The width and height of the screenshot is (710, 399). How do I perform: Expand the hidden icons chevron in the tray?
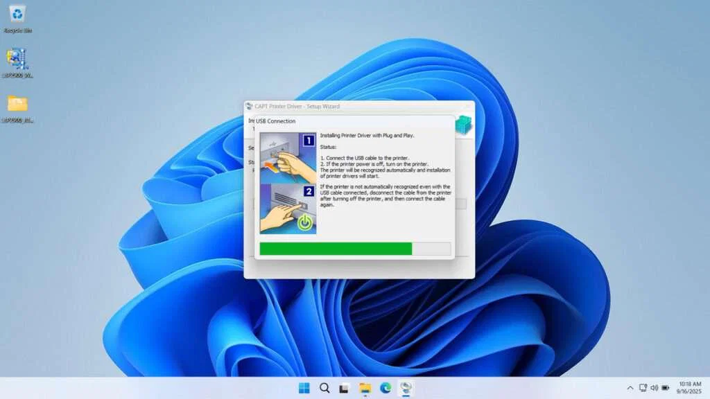(630, 388)
